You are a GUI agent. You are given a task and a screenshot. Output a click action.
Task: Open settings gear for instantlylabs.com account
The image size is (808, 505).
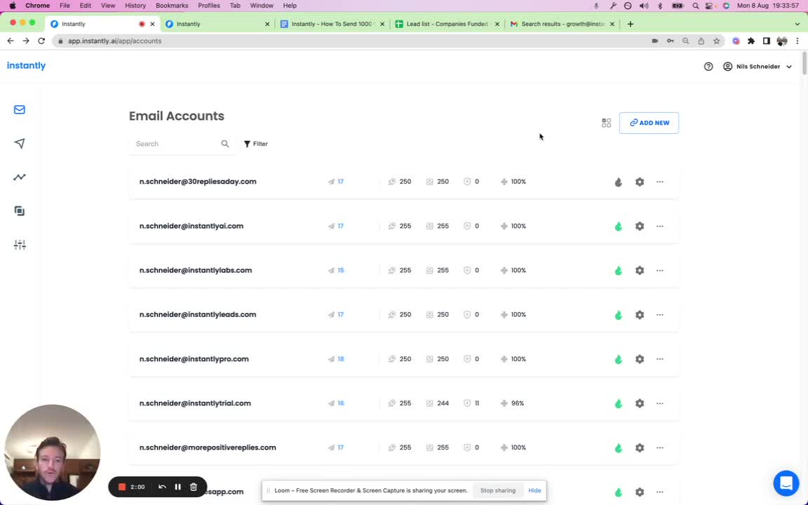pyautogui.click(x=640, y=271)
